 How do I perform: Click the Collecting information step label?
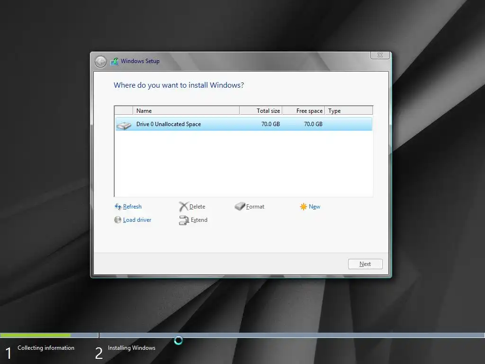(x=46, y=348)
